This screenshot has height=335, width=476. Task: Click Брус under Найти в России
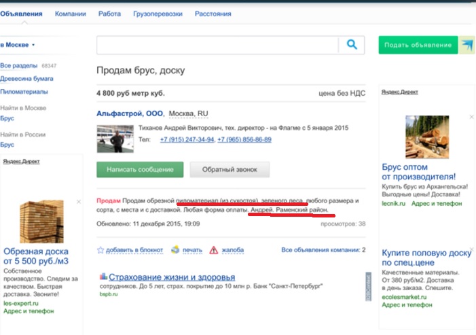tap(7, 145)
